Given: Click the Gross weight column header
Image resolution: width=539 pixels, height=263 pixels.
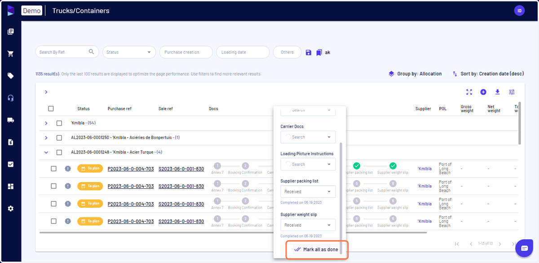Looking at the screenshot, I should click(x=467, y=109).
